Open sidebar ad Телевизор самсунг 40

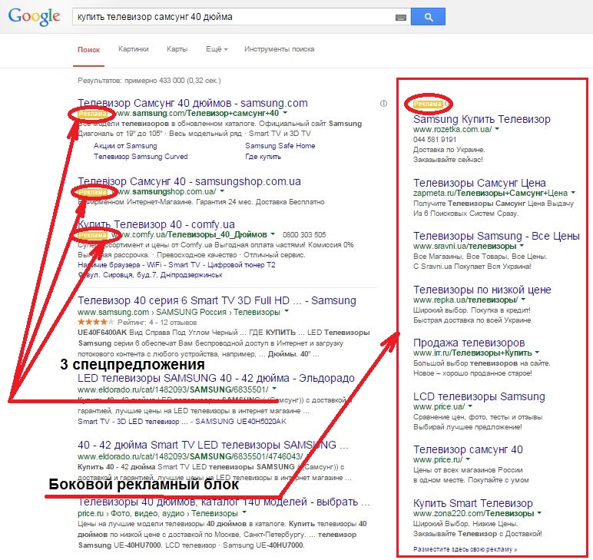click(468, 449)
